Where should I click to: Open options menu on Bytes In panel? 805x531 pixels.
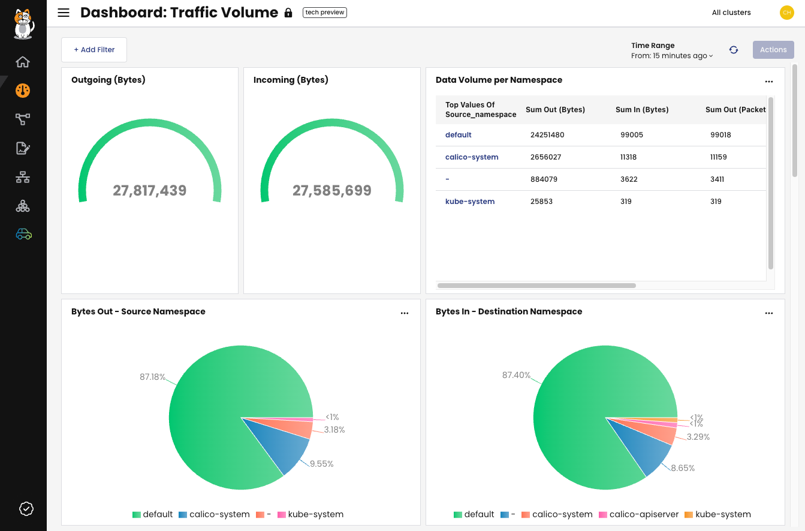pyautogui.click(x=769, y=313)
